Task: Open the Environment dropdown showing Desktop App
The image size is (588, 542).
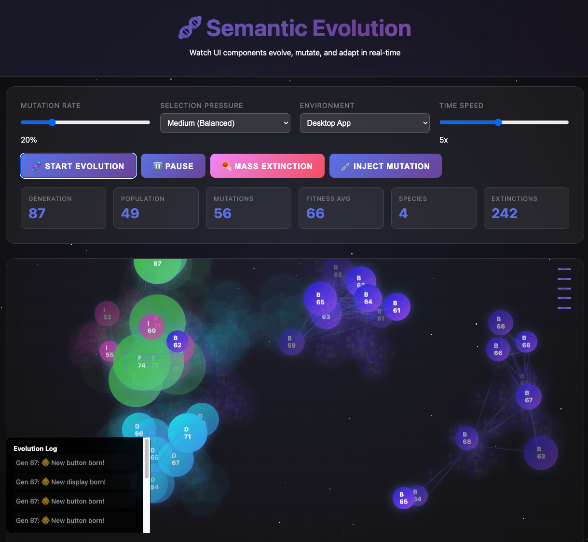Action: pyautogui.click(x=364, y=123)
